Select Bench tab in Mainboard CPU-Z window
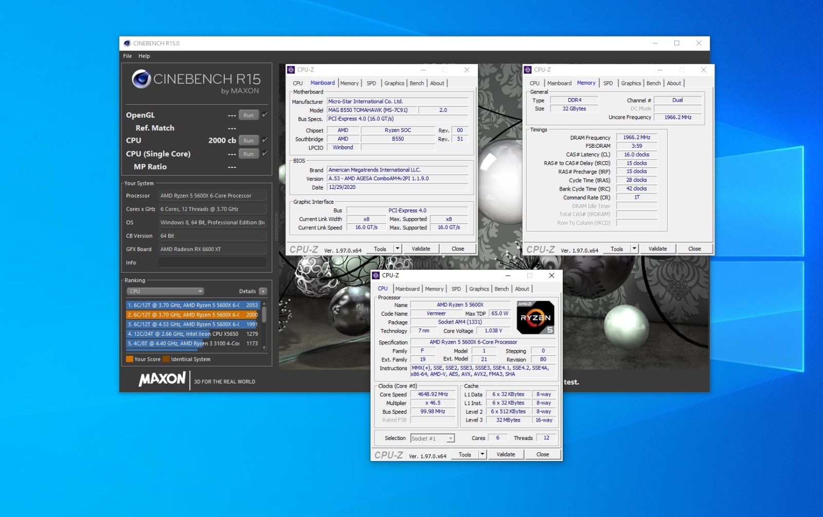Image resolution: width=823 pixels, height=517 pixels. point(417,83)
